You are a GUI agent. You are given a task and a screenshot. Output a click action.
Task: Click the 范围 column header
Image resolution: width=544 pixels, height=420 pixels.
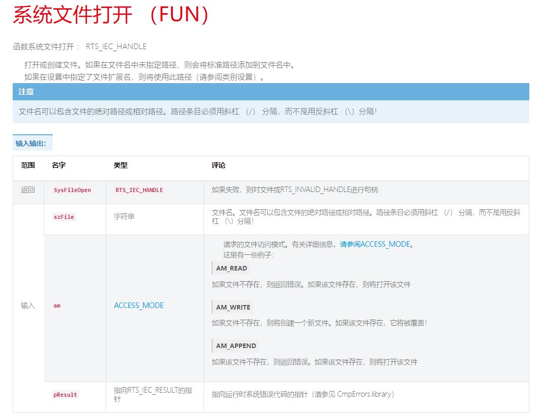click(28, 166)
